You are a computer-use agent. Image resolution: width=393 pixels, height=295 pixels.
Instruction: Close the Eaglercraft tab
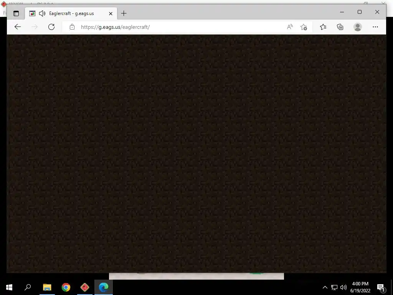click(x=111, y=13)
